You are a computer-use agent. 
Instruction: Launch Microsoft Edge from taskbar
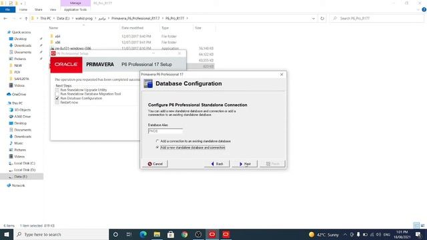click(x=143, y=234)
